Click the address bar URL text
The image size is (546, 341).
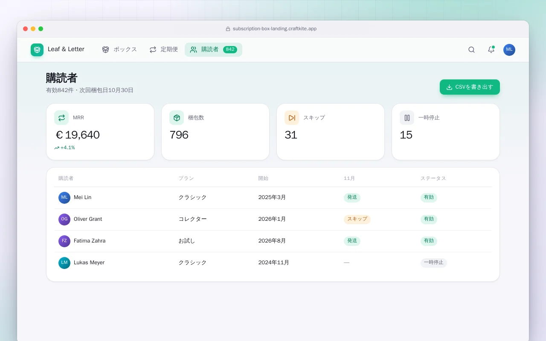coord(275,29)
